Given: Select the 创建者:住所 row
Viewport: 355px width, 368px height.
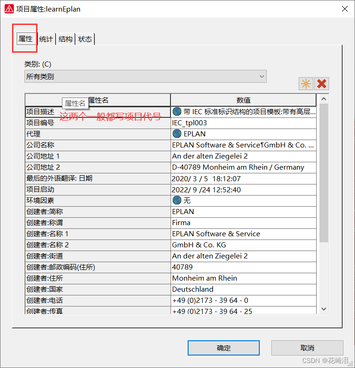Looking at the screenshot, I should [x=98, y=278].
